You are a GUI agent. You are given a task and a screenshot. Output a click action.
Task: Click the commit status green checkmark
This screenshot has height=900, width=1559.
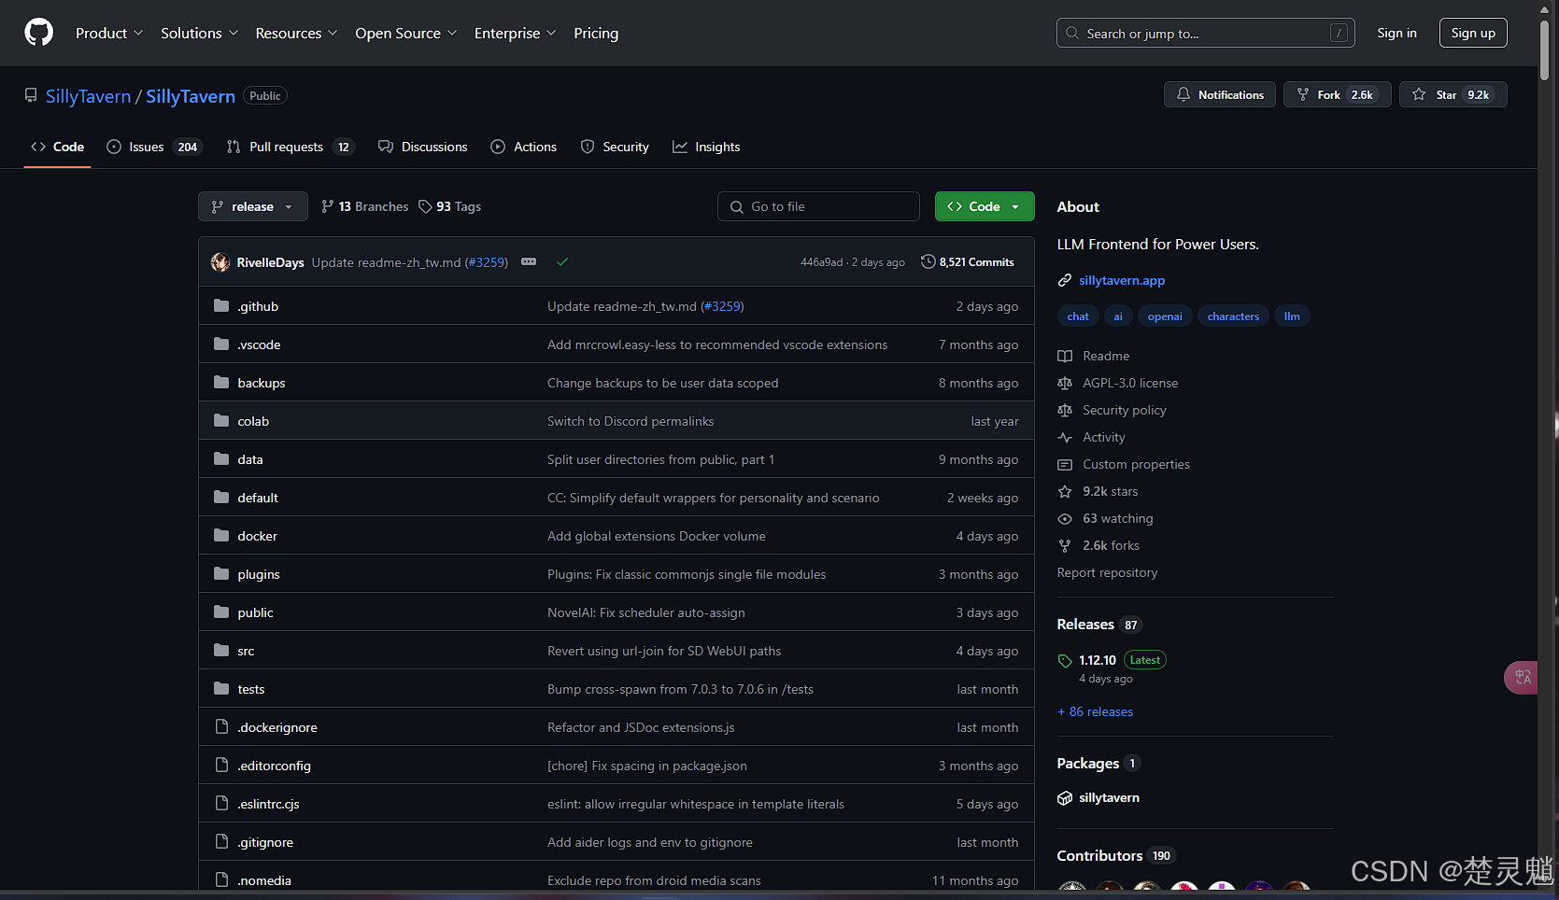562,262
